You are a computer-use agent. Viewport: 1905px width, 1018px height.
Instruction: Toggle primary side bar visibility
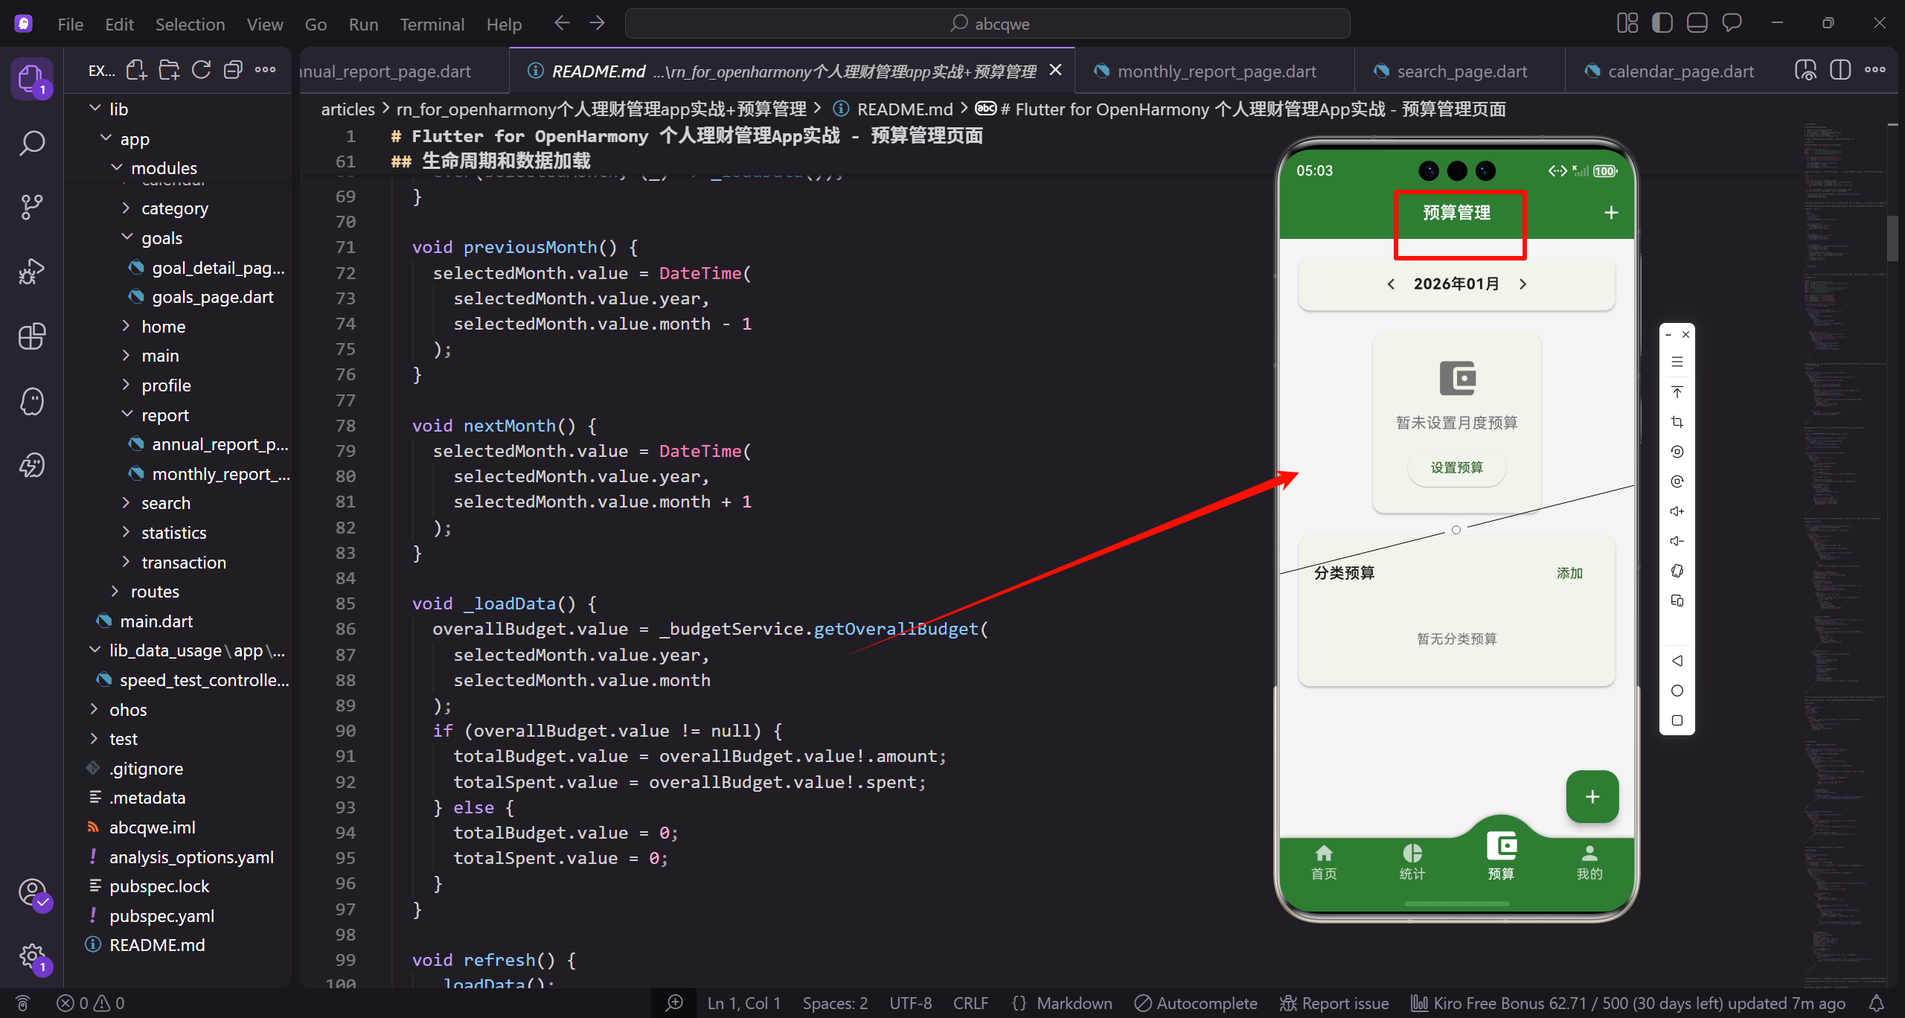pos(1662,23)
